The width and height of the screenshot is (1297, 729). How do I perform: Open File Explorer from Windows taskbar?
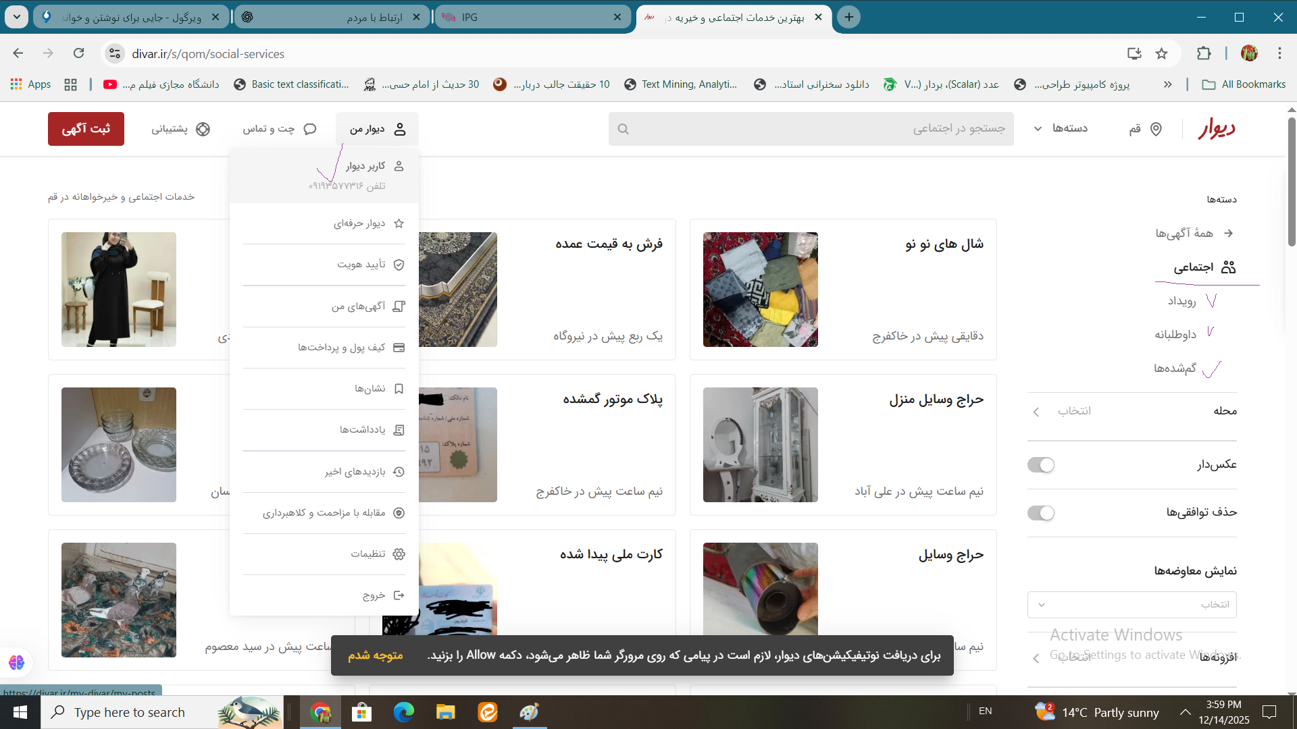click(x=445, y=712)
